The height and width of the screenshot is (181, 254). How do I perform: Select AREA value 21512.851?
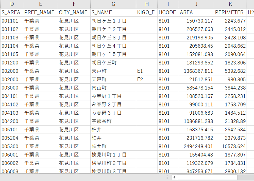tap(197, 80)
